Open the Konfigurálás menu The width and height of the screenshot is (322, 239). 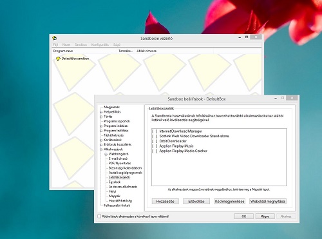100,44
